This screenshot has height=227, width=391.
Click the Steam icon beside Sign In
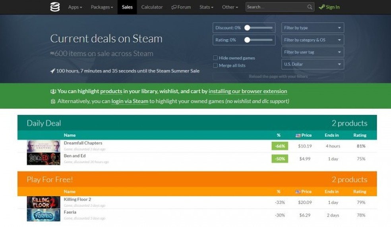pos(322,7)
